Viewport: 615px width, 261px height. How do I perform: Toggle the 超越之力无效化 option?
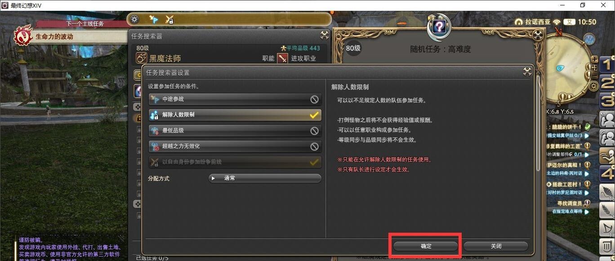(x=235, y=146)
